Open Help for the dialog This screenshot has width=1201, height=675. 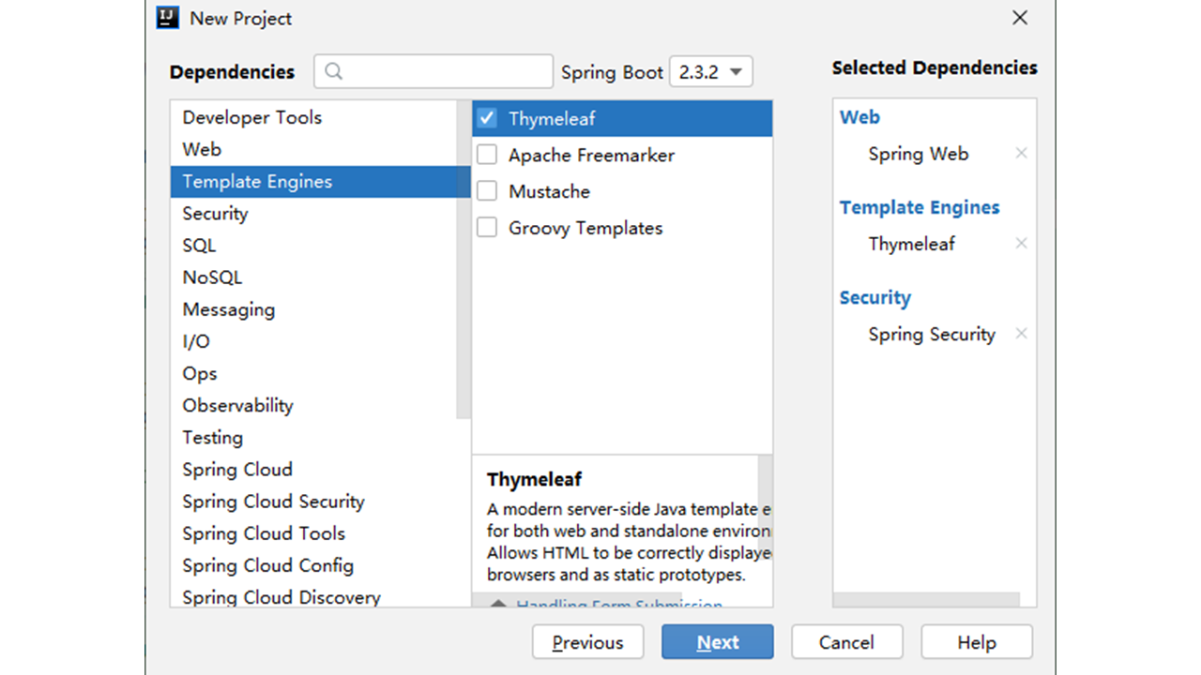coord(977,642)
